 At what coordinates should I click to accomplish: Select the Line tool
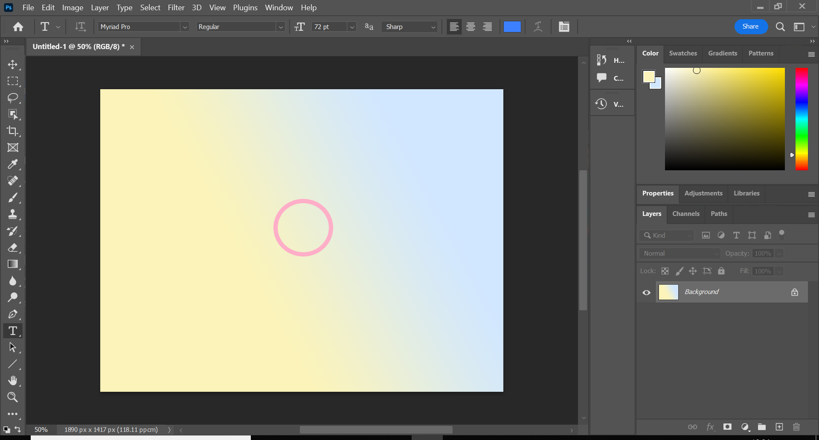[x=13, y=364]
